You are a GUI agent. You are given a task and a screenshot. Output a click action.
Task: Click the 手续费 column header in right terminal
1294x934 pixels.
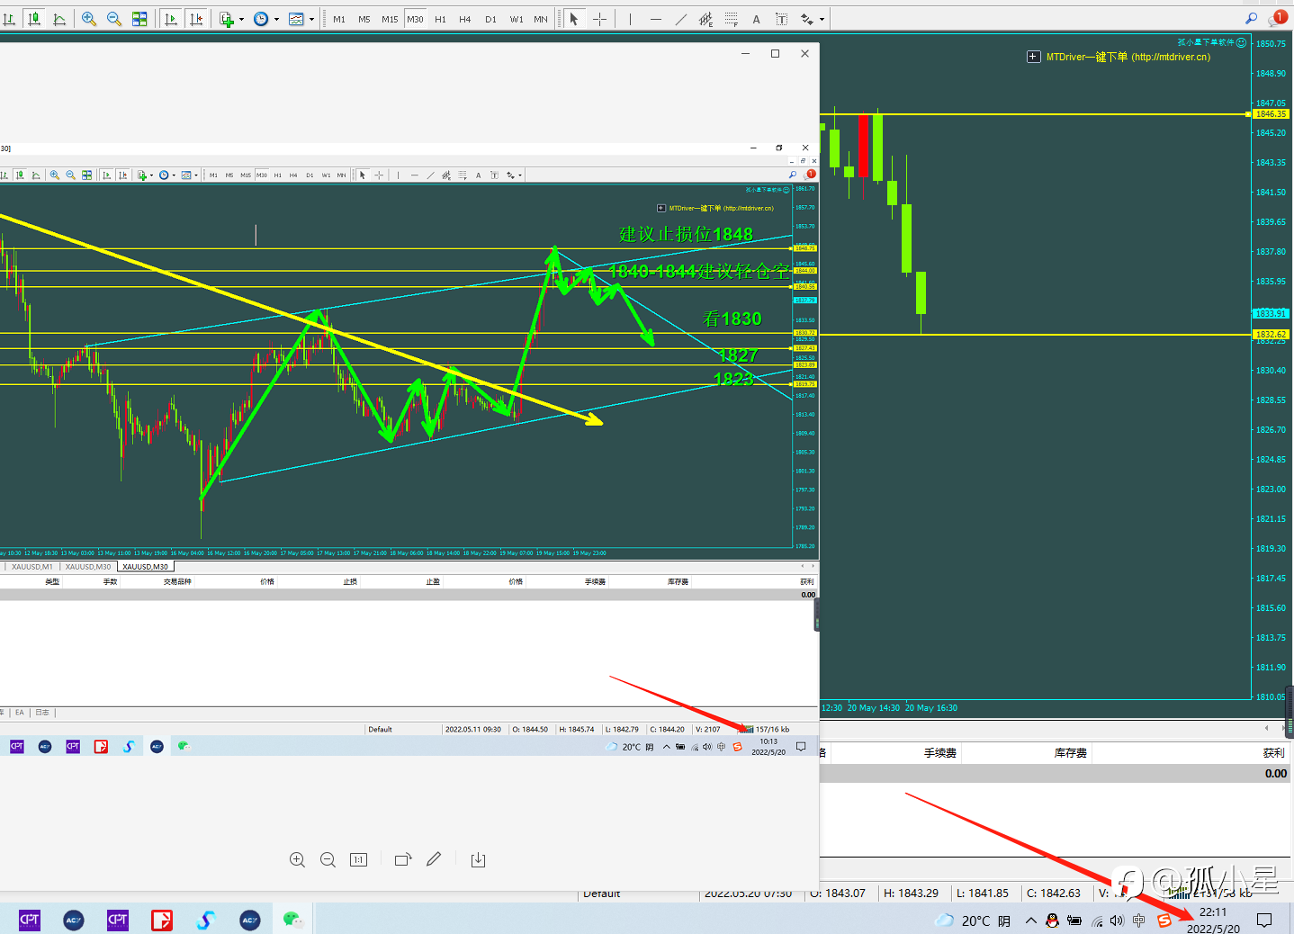(940, 753)
